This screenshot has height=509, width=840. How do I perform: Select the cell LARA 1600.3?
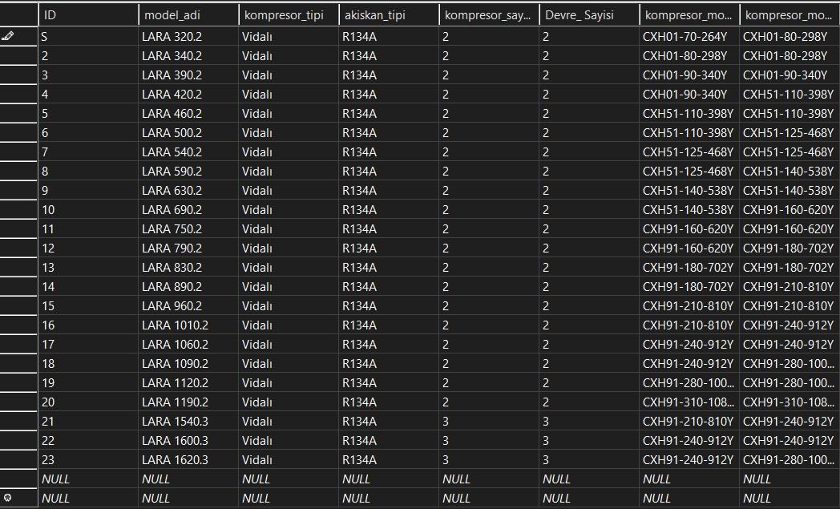point(188,441)
